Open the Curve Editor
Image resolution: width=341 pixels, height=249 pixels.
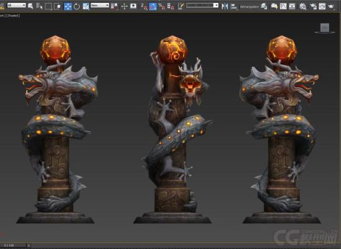[x=283, y=6]
